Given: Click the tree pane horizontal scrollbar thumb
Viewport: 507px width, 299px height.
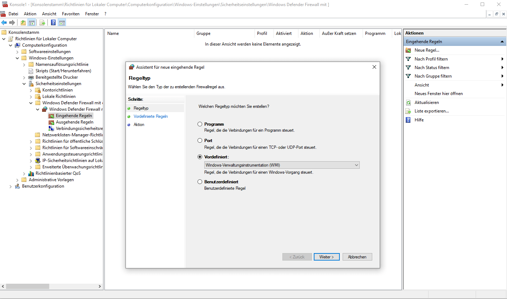Looking at the screenshot, I should point(28,286).
